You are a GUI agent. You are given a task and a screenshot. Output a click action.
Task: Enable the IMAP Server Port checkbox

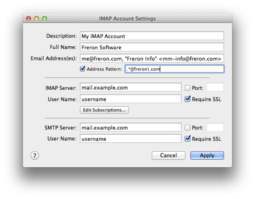188,88
